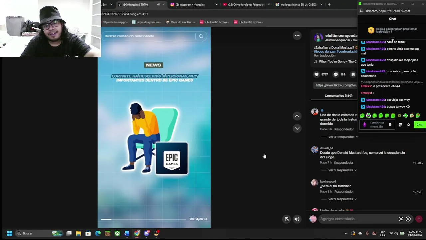Select the Comentarios (189) tab
Image resolution: width=426 pixels, height=240 pixels.
tap(338, 96)
